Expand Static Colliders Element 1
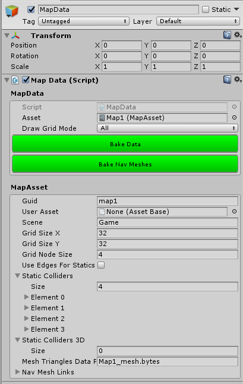 click(x=26, y=308)
